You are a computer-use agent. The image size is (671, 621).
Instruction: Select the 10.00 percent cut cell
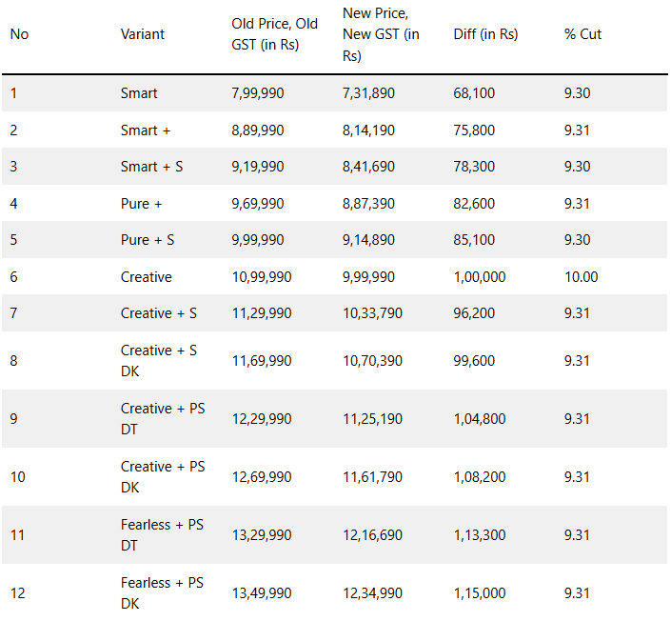(x=581, y=277)
